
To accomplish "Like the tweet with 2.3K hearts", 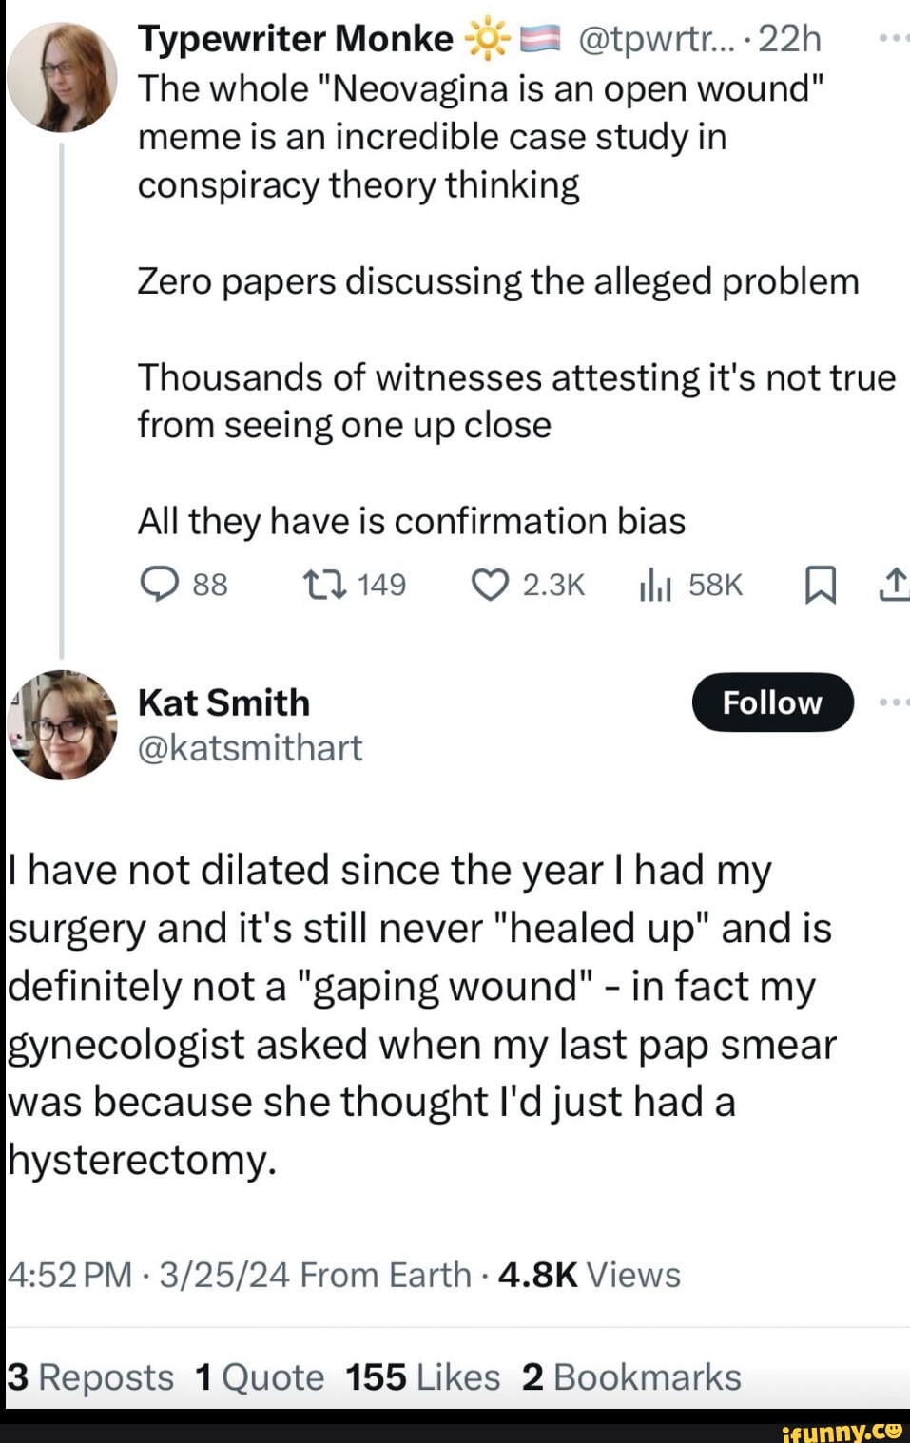I will click(490, 584).
